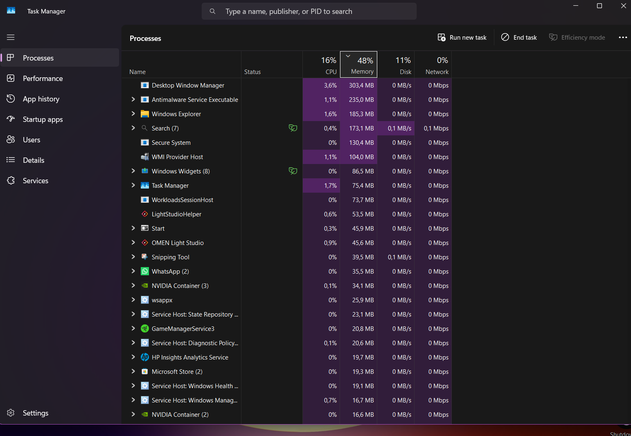Click the GameManagerService3 Razer icon

point(145,328)
